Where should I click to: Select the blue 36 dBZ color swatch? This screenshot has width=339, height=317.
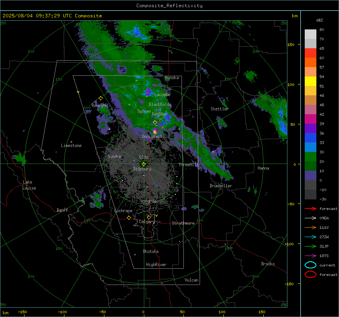(x=310, y=138)
